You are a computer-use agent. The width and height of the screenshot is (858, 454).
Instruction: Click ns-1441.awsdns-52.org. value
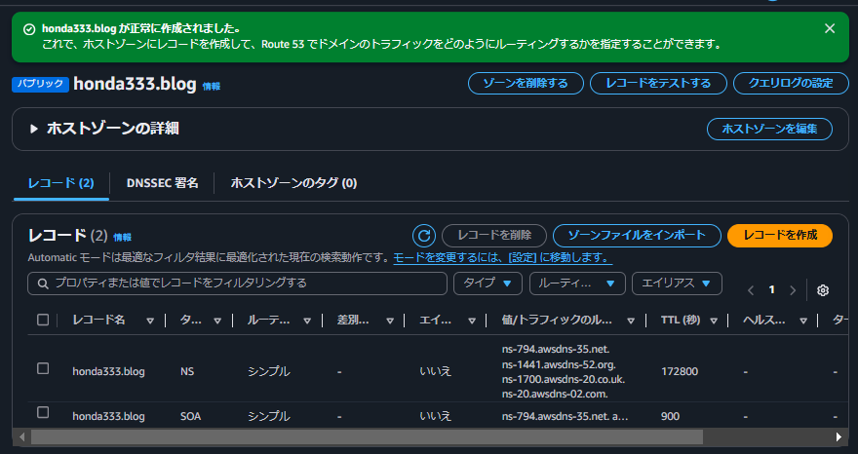tap(559, 364)
